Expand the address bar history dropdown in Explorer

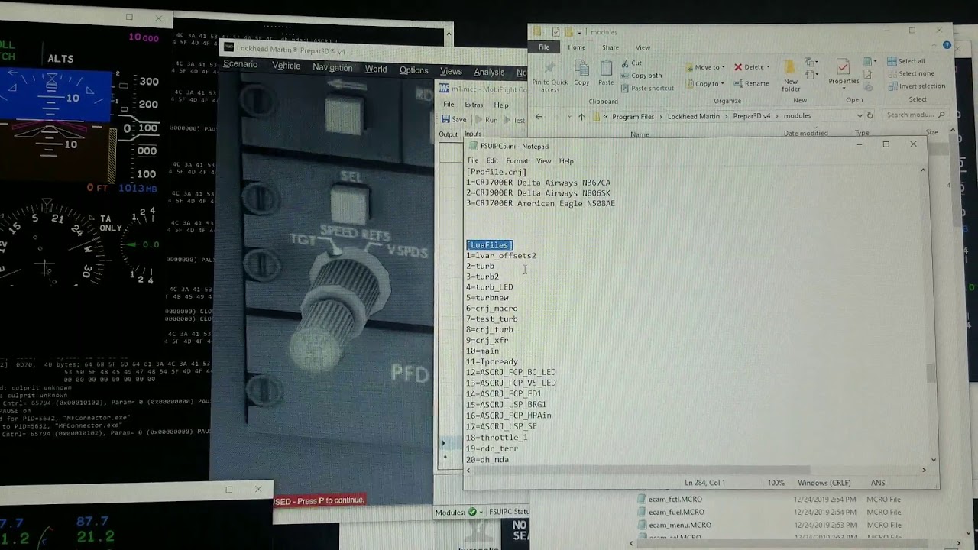[x=860, y=116]
